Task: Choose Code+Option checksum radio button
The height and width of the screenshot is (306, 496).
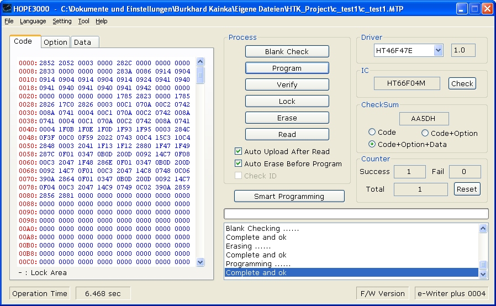Action: click(x=425, y=133)
